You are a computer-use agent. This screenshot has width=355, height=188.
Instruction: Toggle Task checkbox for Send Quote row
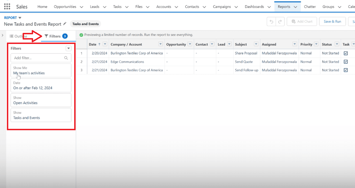[x=346, y=62]
